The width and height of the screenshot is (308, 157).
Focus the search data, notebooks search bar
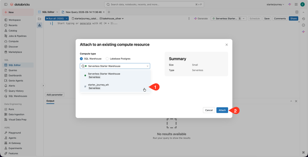154,4
